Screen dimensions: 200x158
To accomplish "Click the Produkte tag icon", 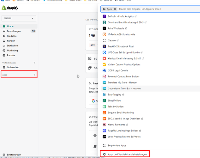I will pos(4,36).
